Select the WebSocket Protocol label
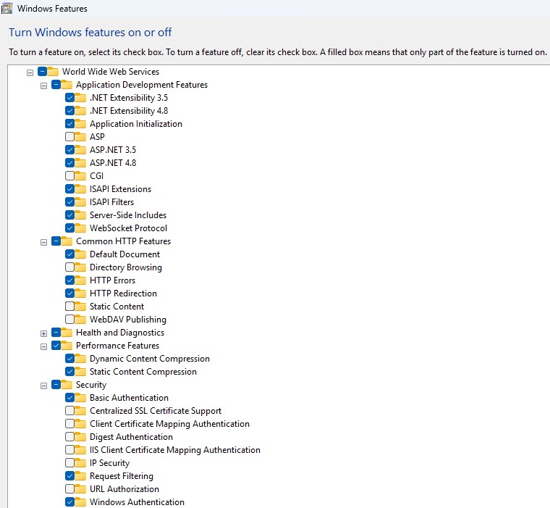Screen dimensions: 550x508 coord(128,228)
